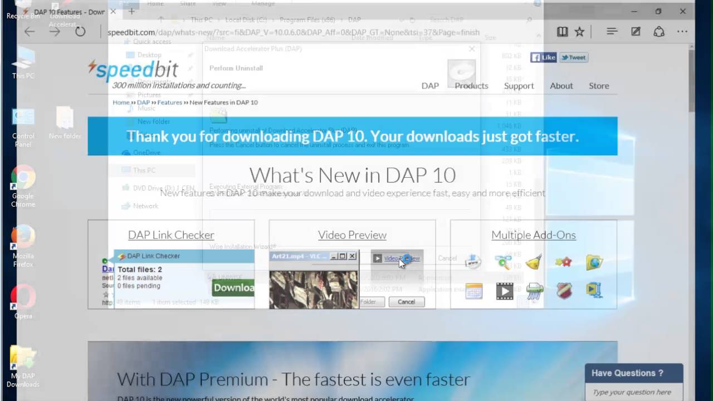Close the DAP 10 Features tab
The width and height of the screenshot is (713, 401).
(114, 12)
